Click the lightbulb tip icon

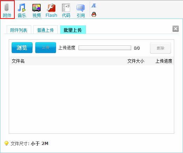pyautogui.click(x=6, y=143)
